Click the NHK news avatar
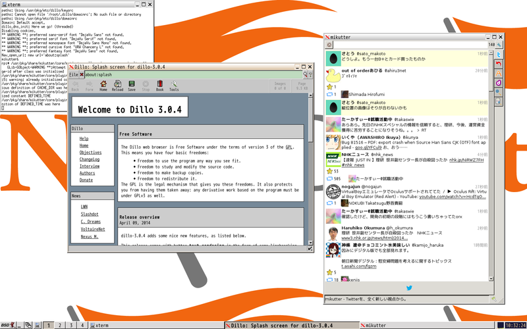This screenshot has height=329, width=527. (333, 159)
